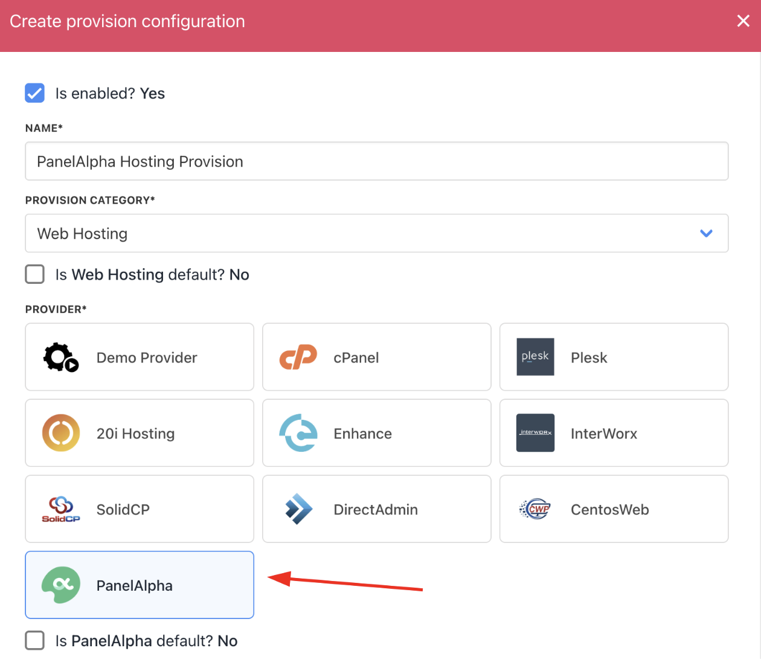Click the Plesk logo icon
The height and width of the screenshot is (668, 761).
[x=535, y=357]
